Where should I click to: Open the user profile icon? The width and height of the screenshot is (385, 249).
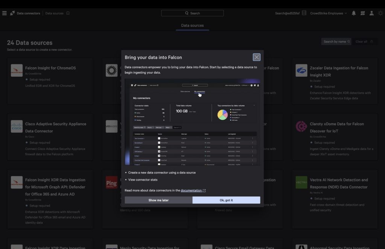pos(371,13)
